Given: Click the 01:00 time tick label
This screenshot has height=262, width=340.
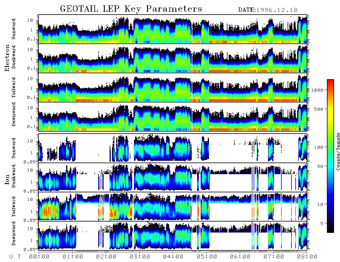Looking at the screenshot, I should (73, 257).
